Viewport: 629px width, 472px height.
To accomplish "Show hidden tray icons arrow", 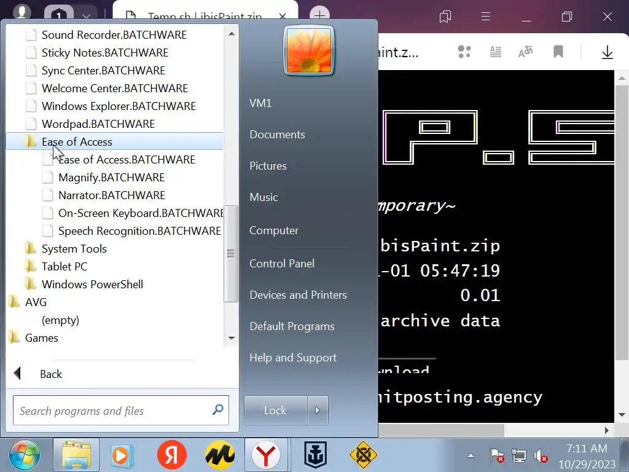I will point(471,456).
